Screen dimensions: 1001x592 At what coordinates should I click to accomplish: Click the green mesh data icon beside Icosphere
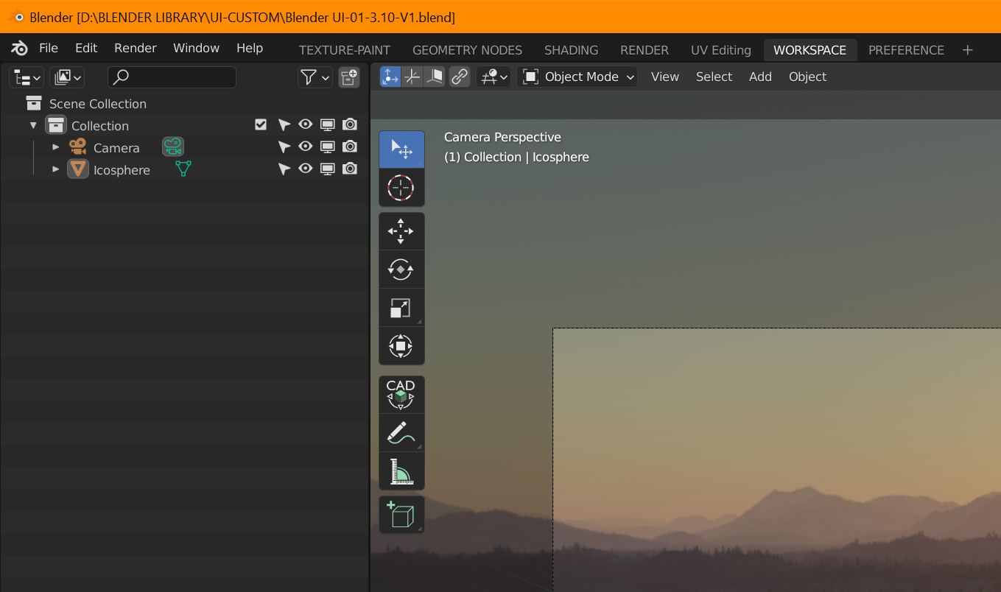[x=183, y=169]
